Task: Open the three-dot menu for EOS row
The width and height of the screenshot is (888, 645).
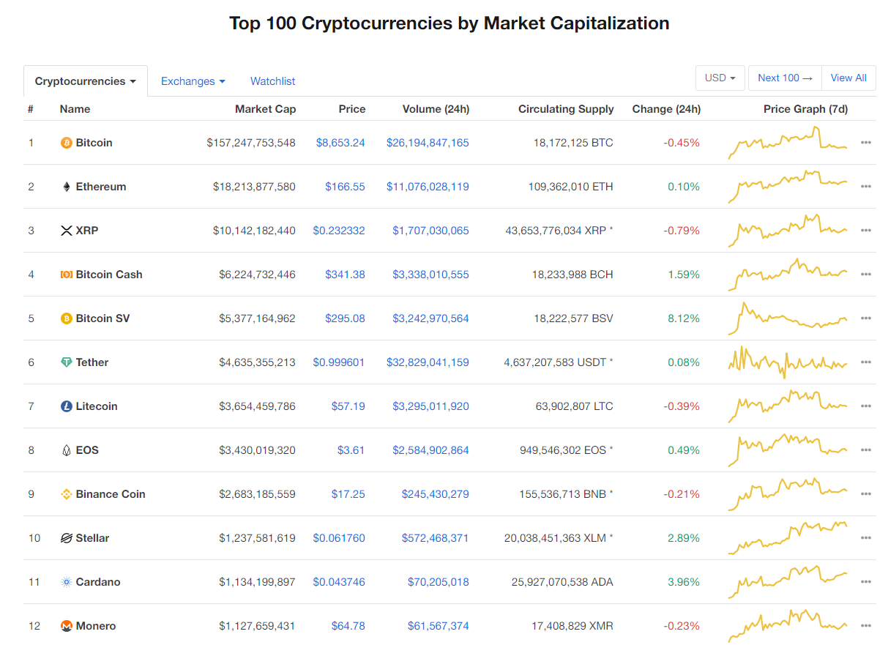Action: [x=866, y=450]
